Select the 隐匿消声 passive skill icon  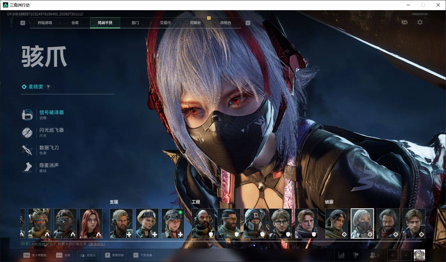pyautogui.click(x=27, y=168)
